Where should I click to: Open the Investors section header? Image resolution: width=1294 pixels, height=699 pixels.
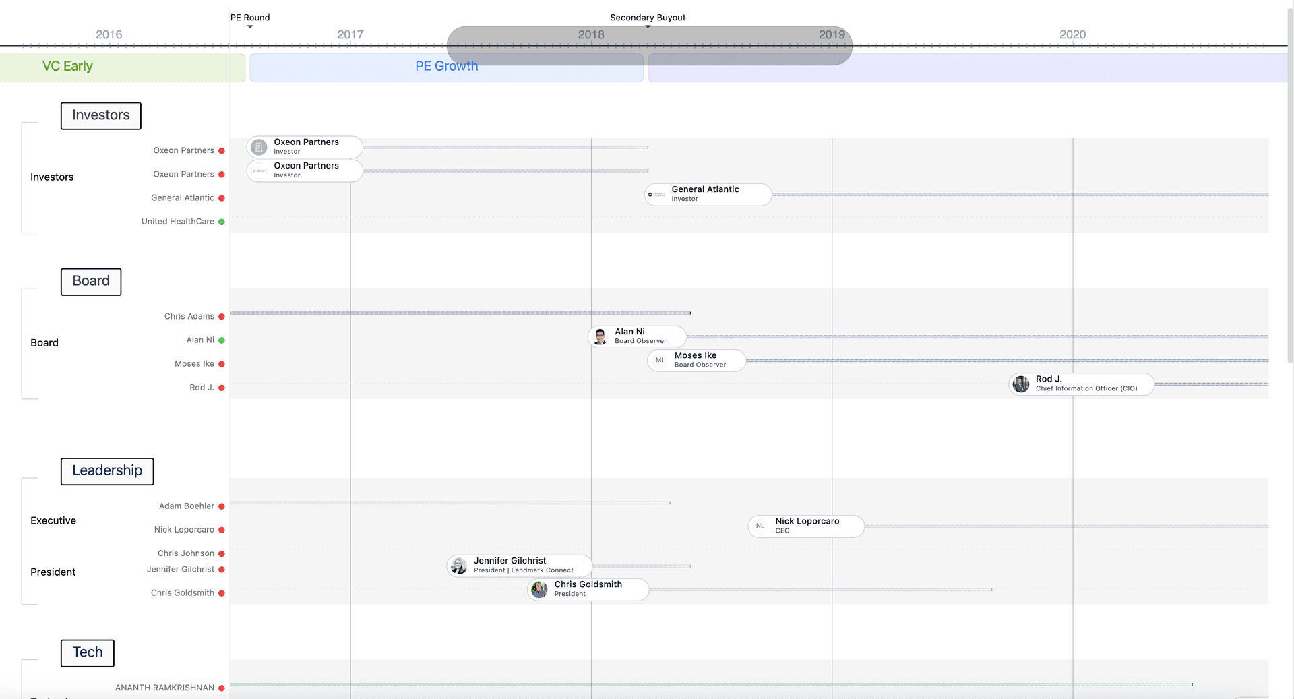[x=101, y=115]
